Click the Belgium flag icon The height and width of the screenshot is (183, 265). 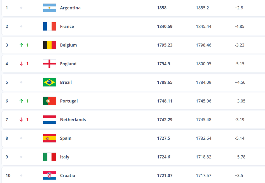49,45
